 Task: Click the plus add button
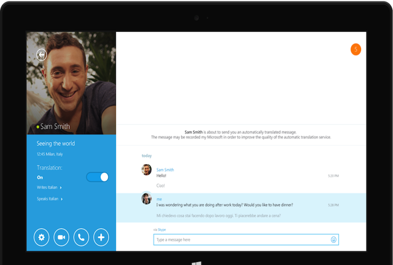(x=101, y=237)
